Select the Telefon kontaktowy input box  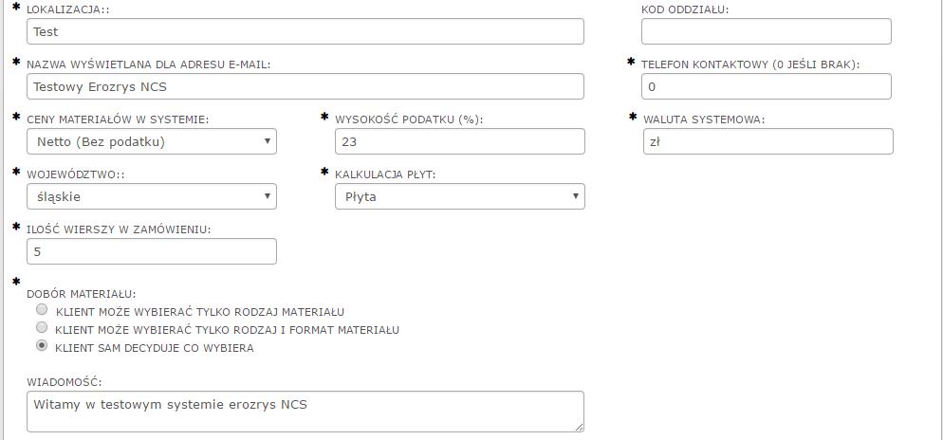tap(766, 86)
